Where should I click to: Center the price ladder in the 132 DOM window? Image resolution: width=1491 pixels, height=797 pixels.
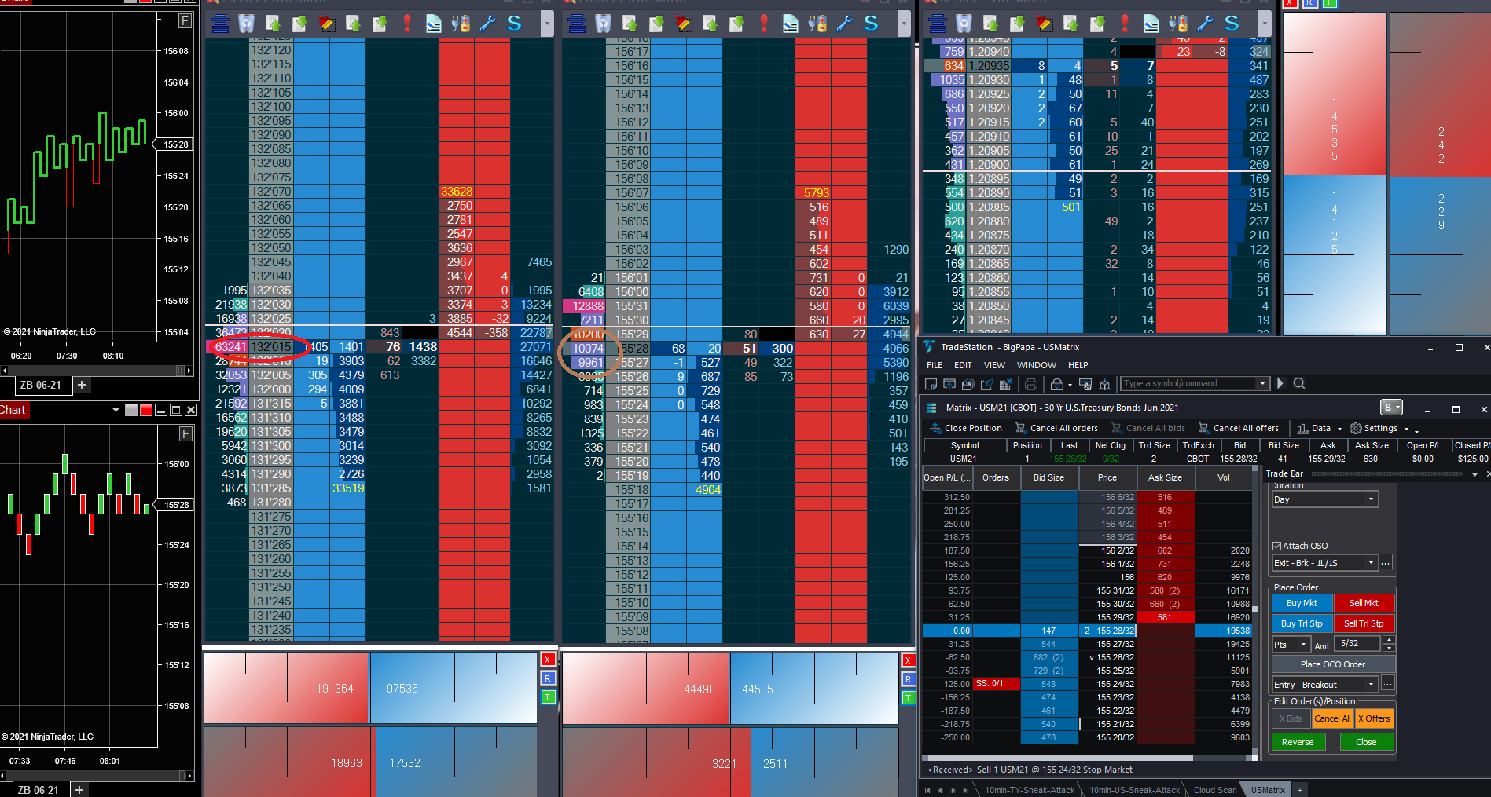pyautogui.click(x=220, y=24)
